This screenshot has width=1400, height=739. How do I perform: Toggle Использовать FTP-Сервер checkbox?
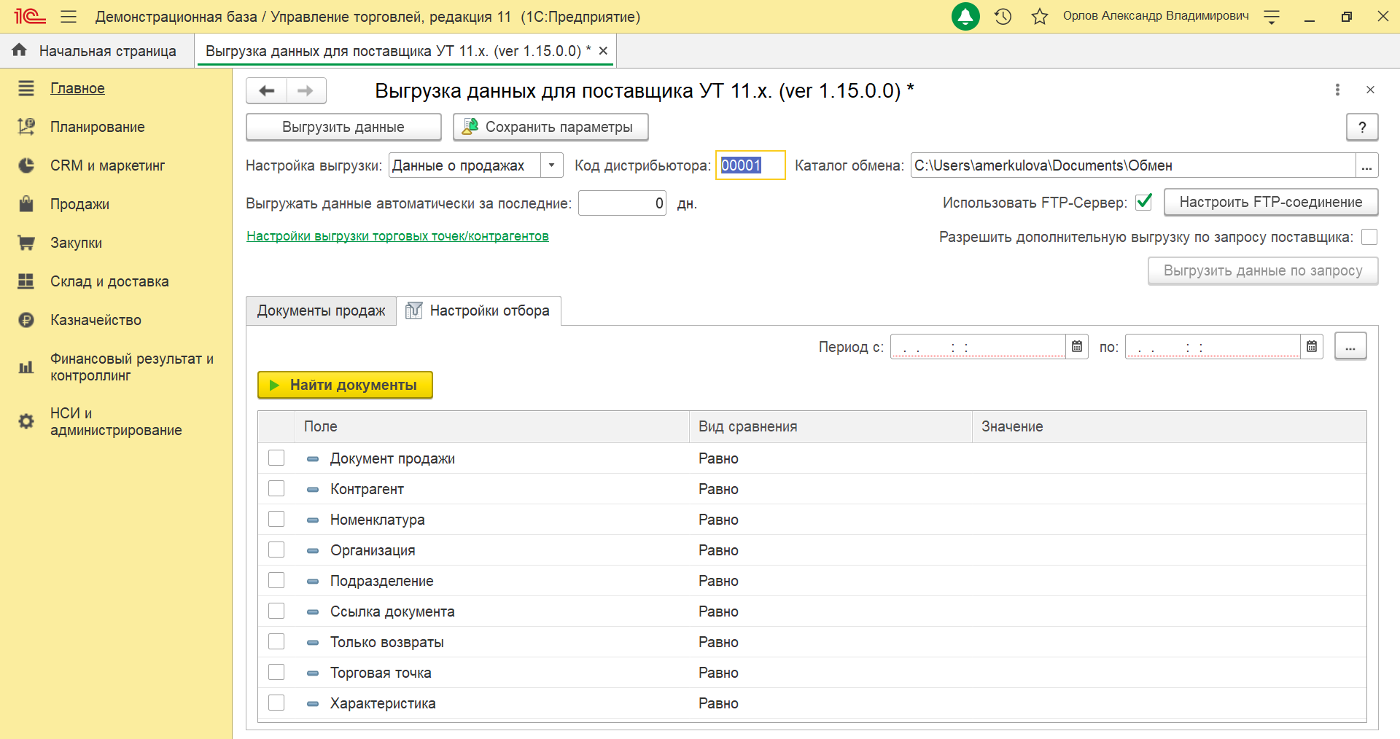click(1144, 202)
